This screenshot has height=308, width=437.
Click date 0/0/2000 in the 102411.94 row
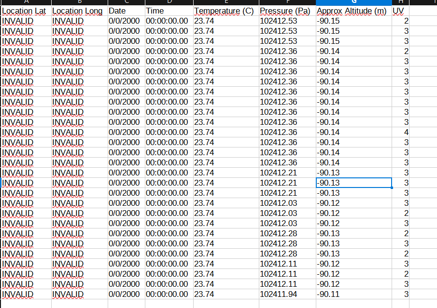(127, 294)
